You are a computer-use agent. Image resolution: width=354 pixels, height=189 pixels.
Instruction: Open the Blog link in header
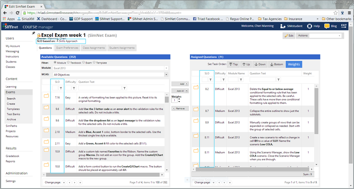[331, 26]
